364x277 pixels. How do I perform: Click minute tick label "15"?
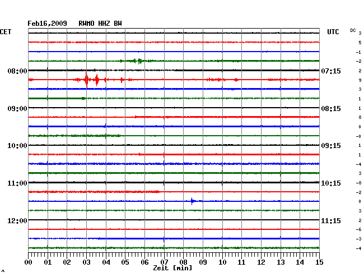pos(319,262)
